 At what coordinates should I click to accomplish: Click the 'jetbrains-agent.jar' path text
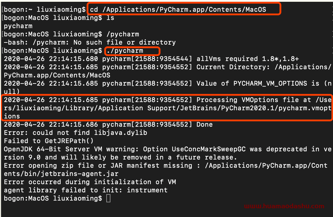(80, 174)
